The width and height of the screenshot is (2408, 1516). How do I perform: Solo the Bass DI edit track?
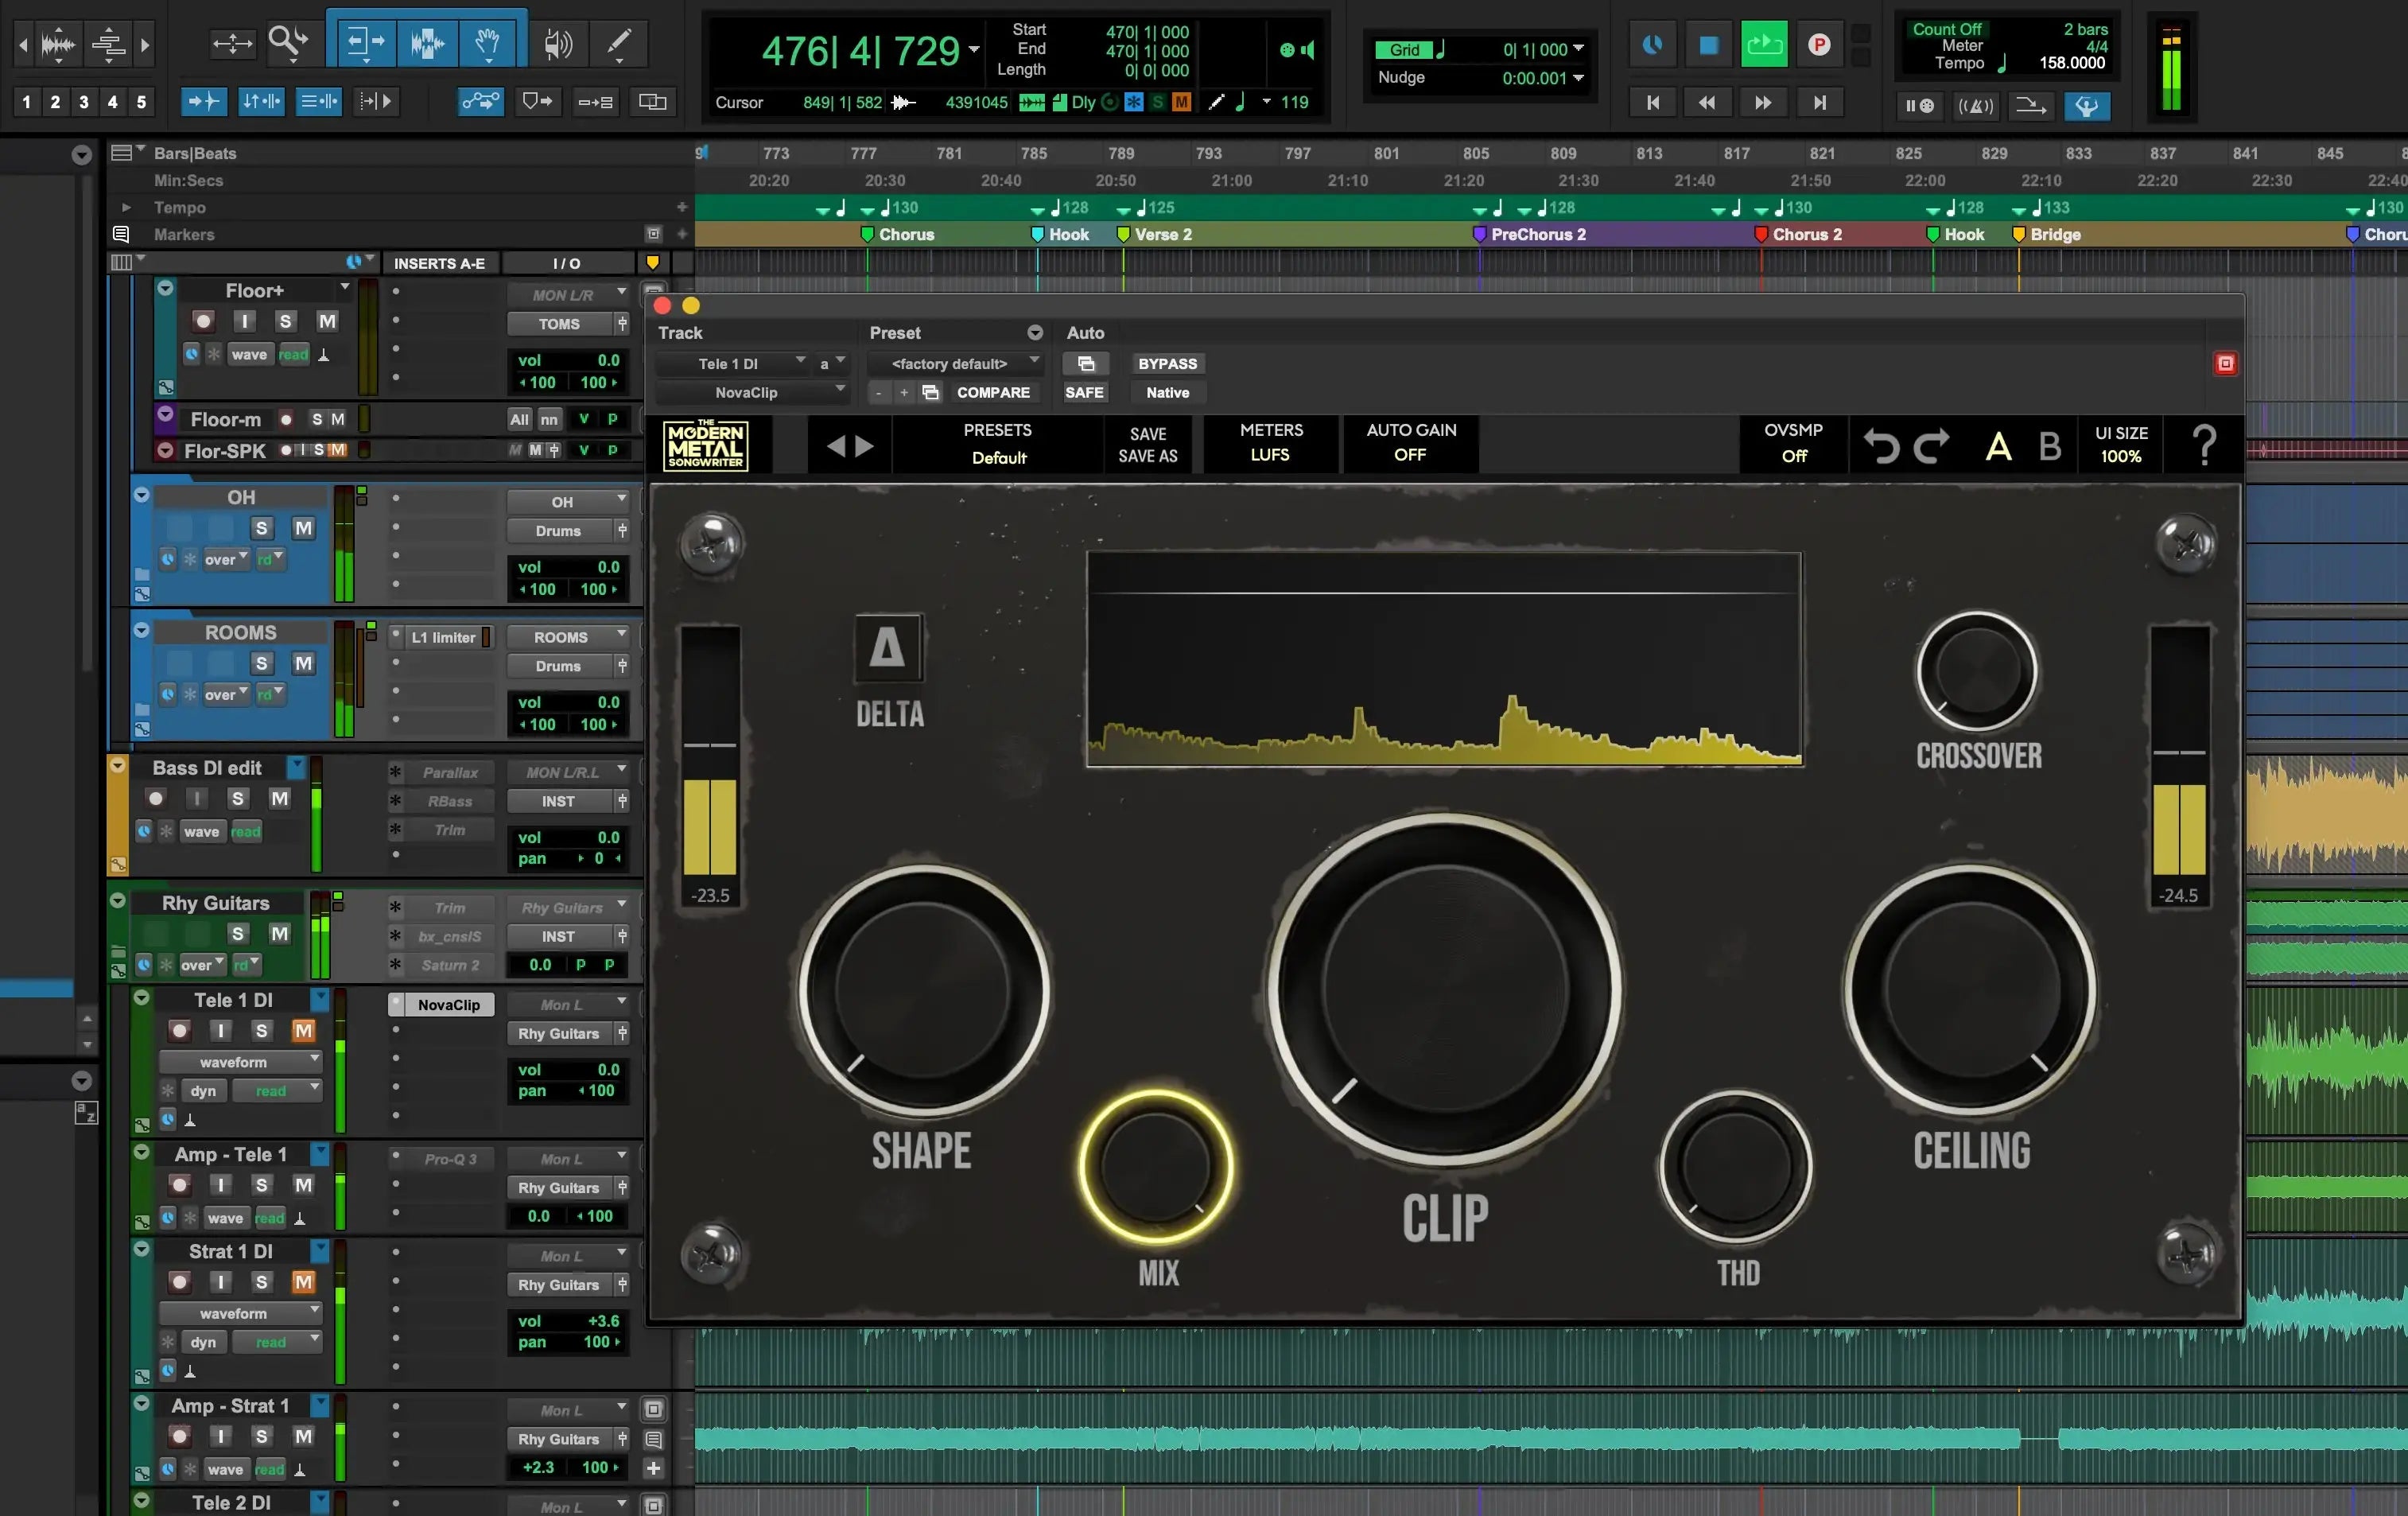(x=237, y=798)
